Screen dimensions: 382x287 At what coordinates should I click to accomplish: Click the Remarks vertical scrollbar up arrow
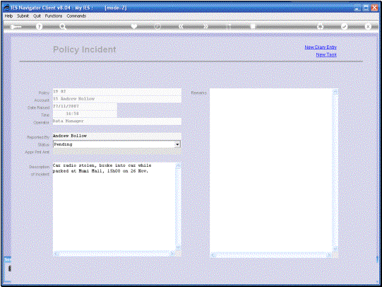(x=335, y=92)
